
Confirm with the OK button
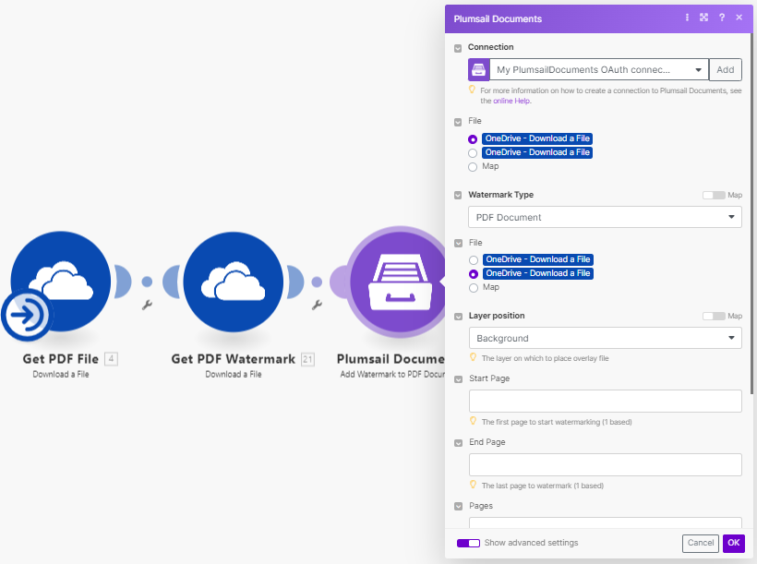[734, 544]
